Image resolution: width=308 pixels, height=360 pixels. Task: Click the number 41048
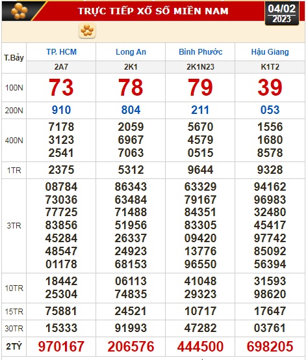201,281
